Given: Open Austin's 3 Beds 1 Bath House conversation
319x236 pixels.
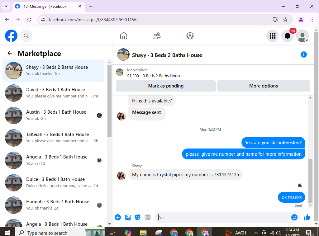Looking at the screenshot, I should click(x=54, y=115).
